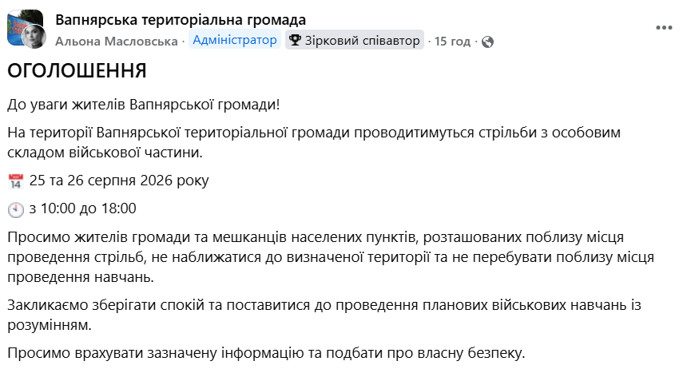Click the Адміністратор badge
Screen dimensions: 687x373
(235, 40)
